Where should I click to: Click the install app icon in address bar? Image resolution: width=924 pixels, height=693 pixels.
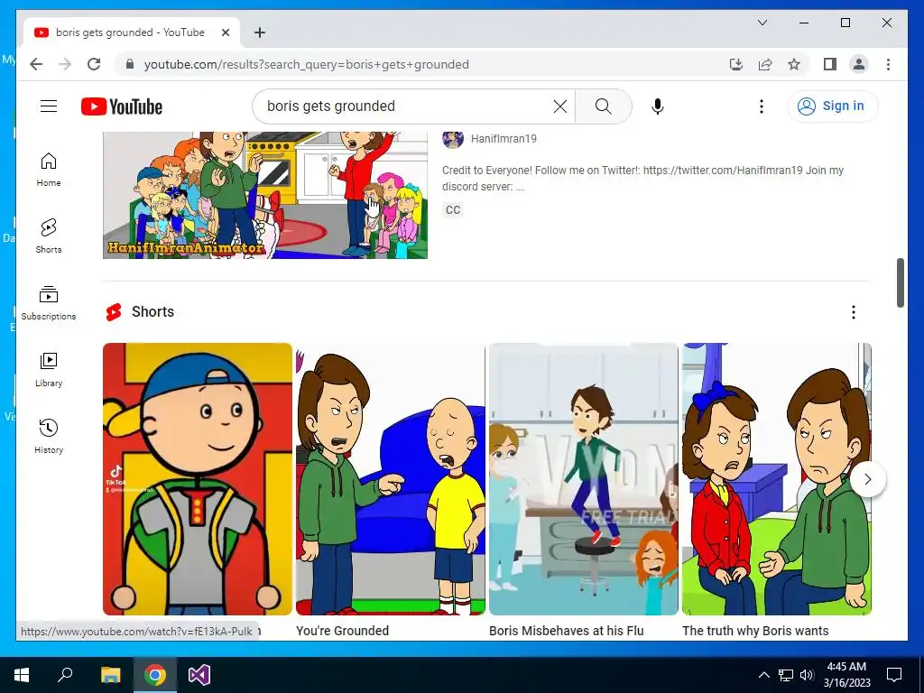(736, 64)
